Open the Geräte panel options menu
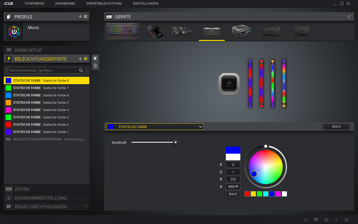358x224 pixels. pyautogui.click(x=349, y=17)
